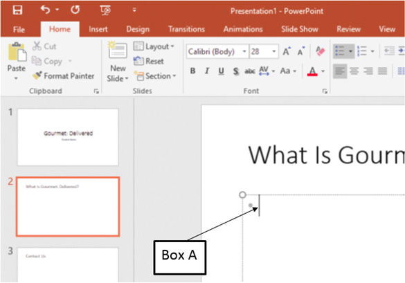Screen dimensions: 405x283
Task: Click the slide title What Is Gourmet text
Action: 326,155
